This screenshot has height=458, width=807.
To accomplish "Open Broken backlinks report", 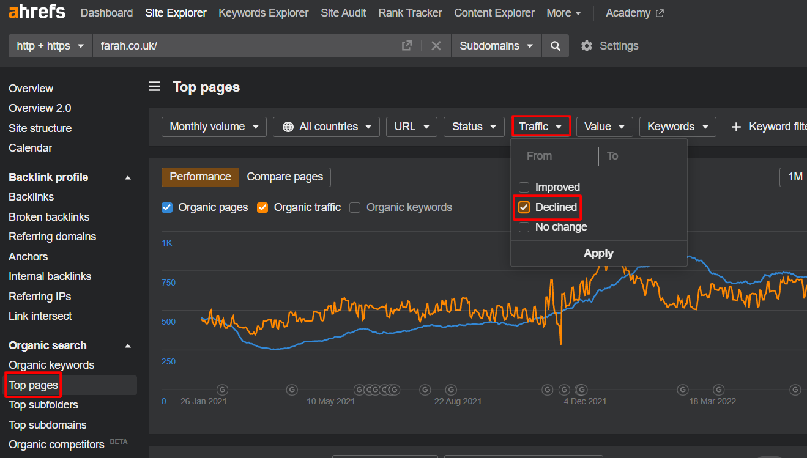I will click(49, 217).
